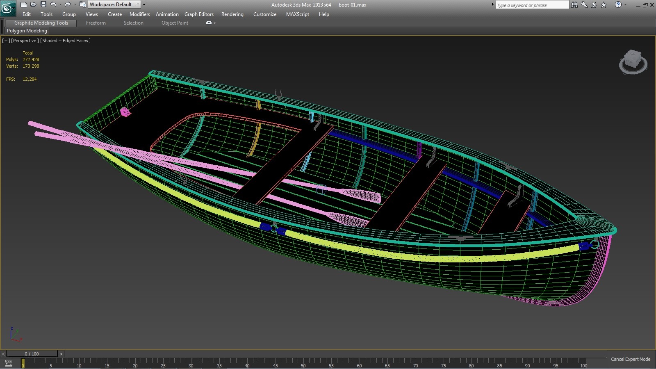Screen dimensions: 656x369
Task: Open the MAXScript menu
Action: click(x=298, y=14)
